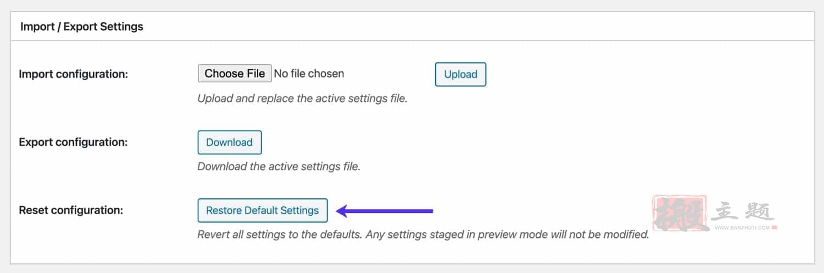This screenshot has width=824, height=273.
Task: Click 'Download the active settings file' description
Action: pos(279,166)
